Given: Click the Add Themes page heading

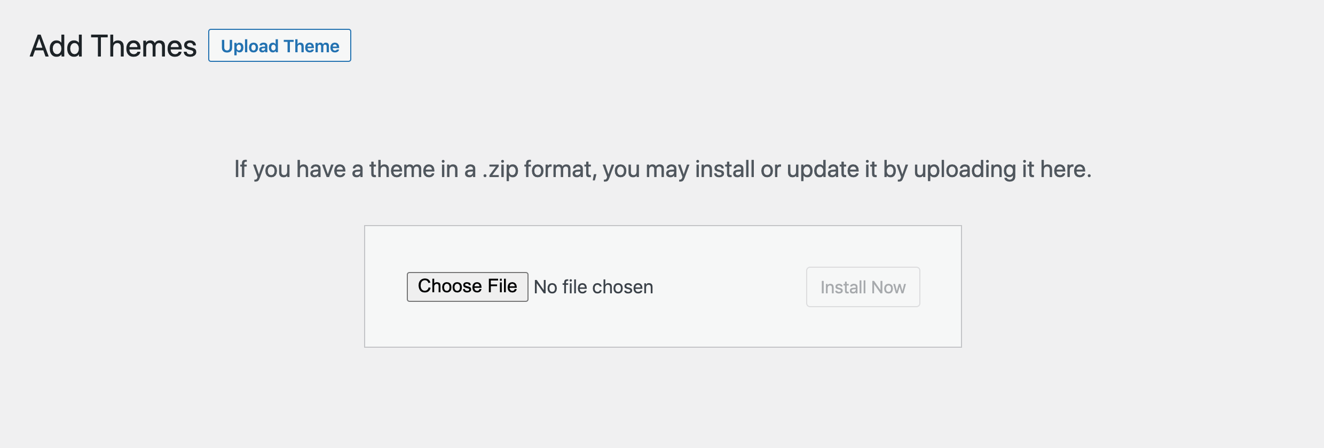Looking at the screenshot, I should tap(112, 46).
